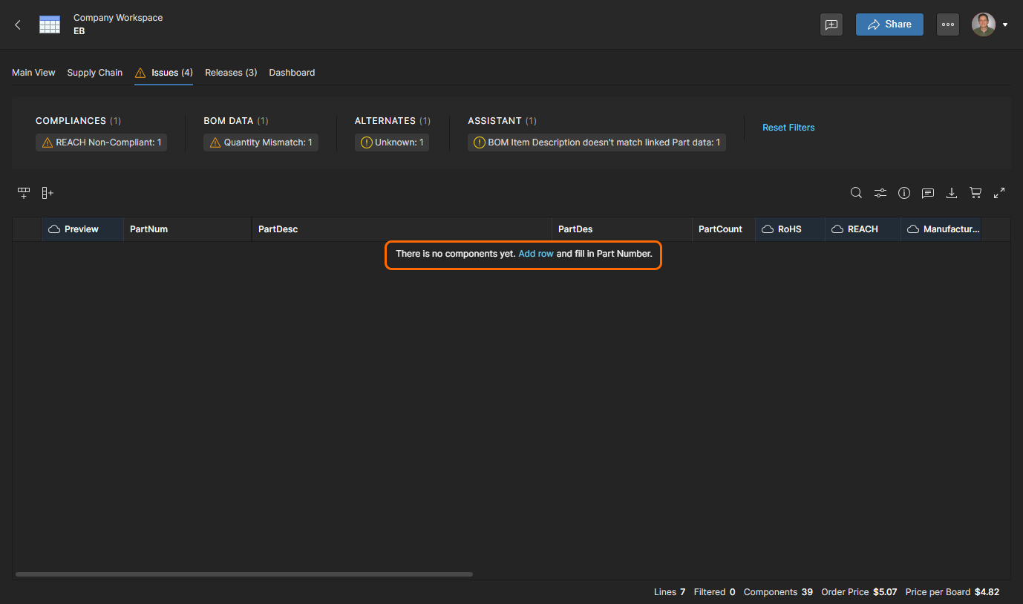The width and height of the screenshot is (1023, 604).
Task: Click the download icon
Action: coord(951,193)
